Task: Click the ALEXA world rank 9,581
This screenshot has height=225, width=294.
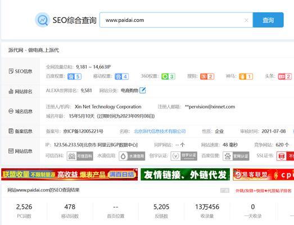Action: 86,91
